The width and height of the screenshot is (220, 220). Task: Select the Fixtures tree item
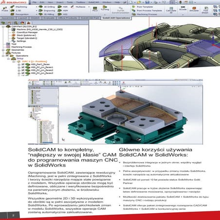click(14, 53)
